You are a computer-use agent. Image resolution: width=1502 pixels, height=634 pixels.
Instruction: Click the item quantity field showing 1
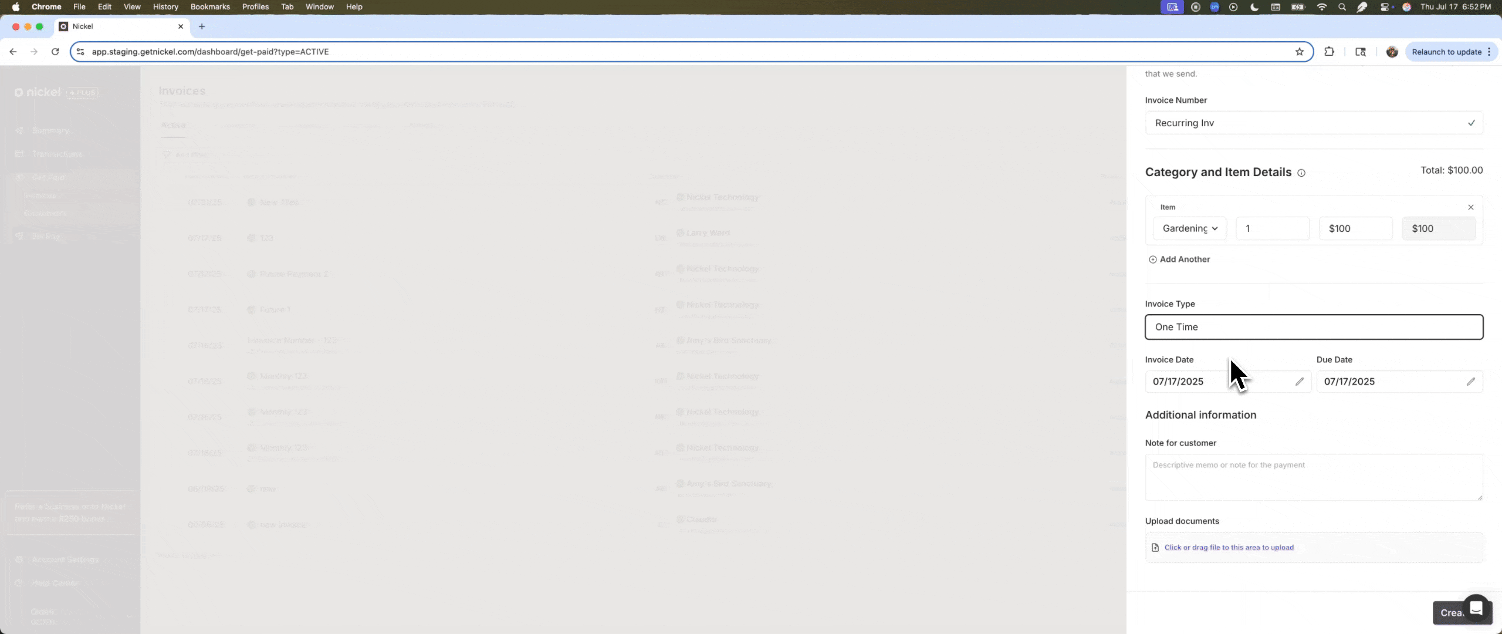pyautogui.click(x=1271, y=228)
